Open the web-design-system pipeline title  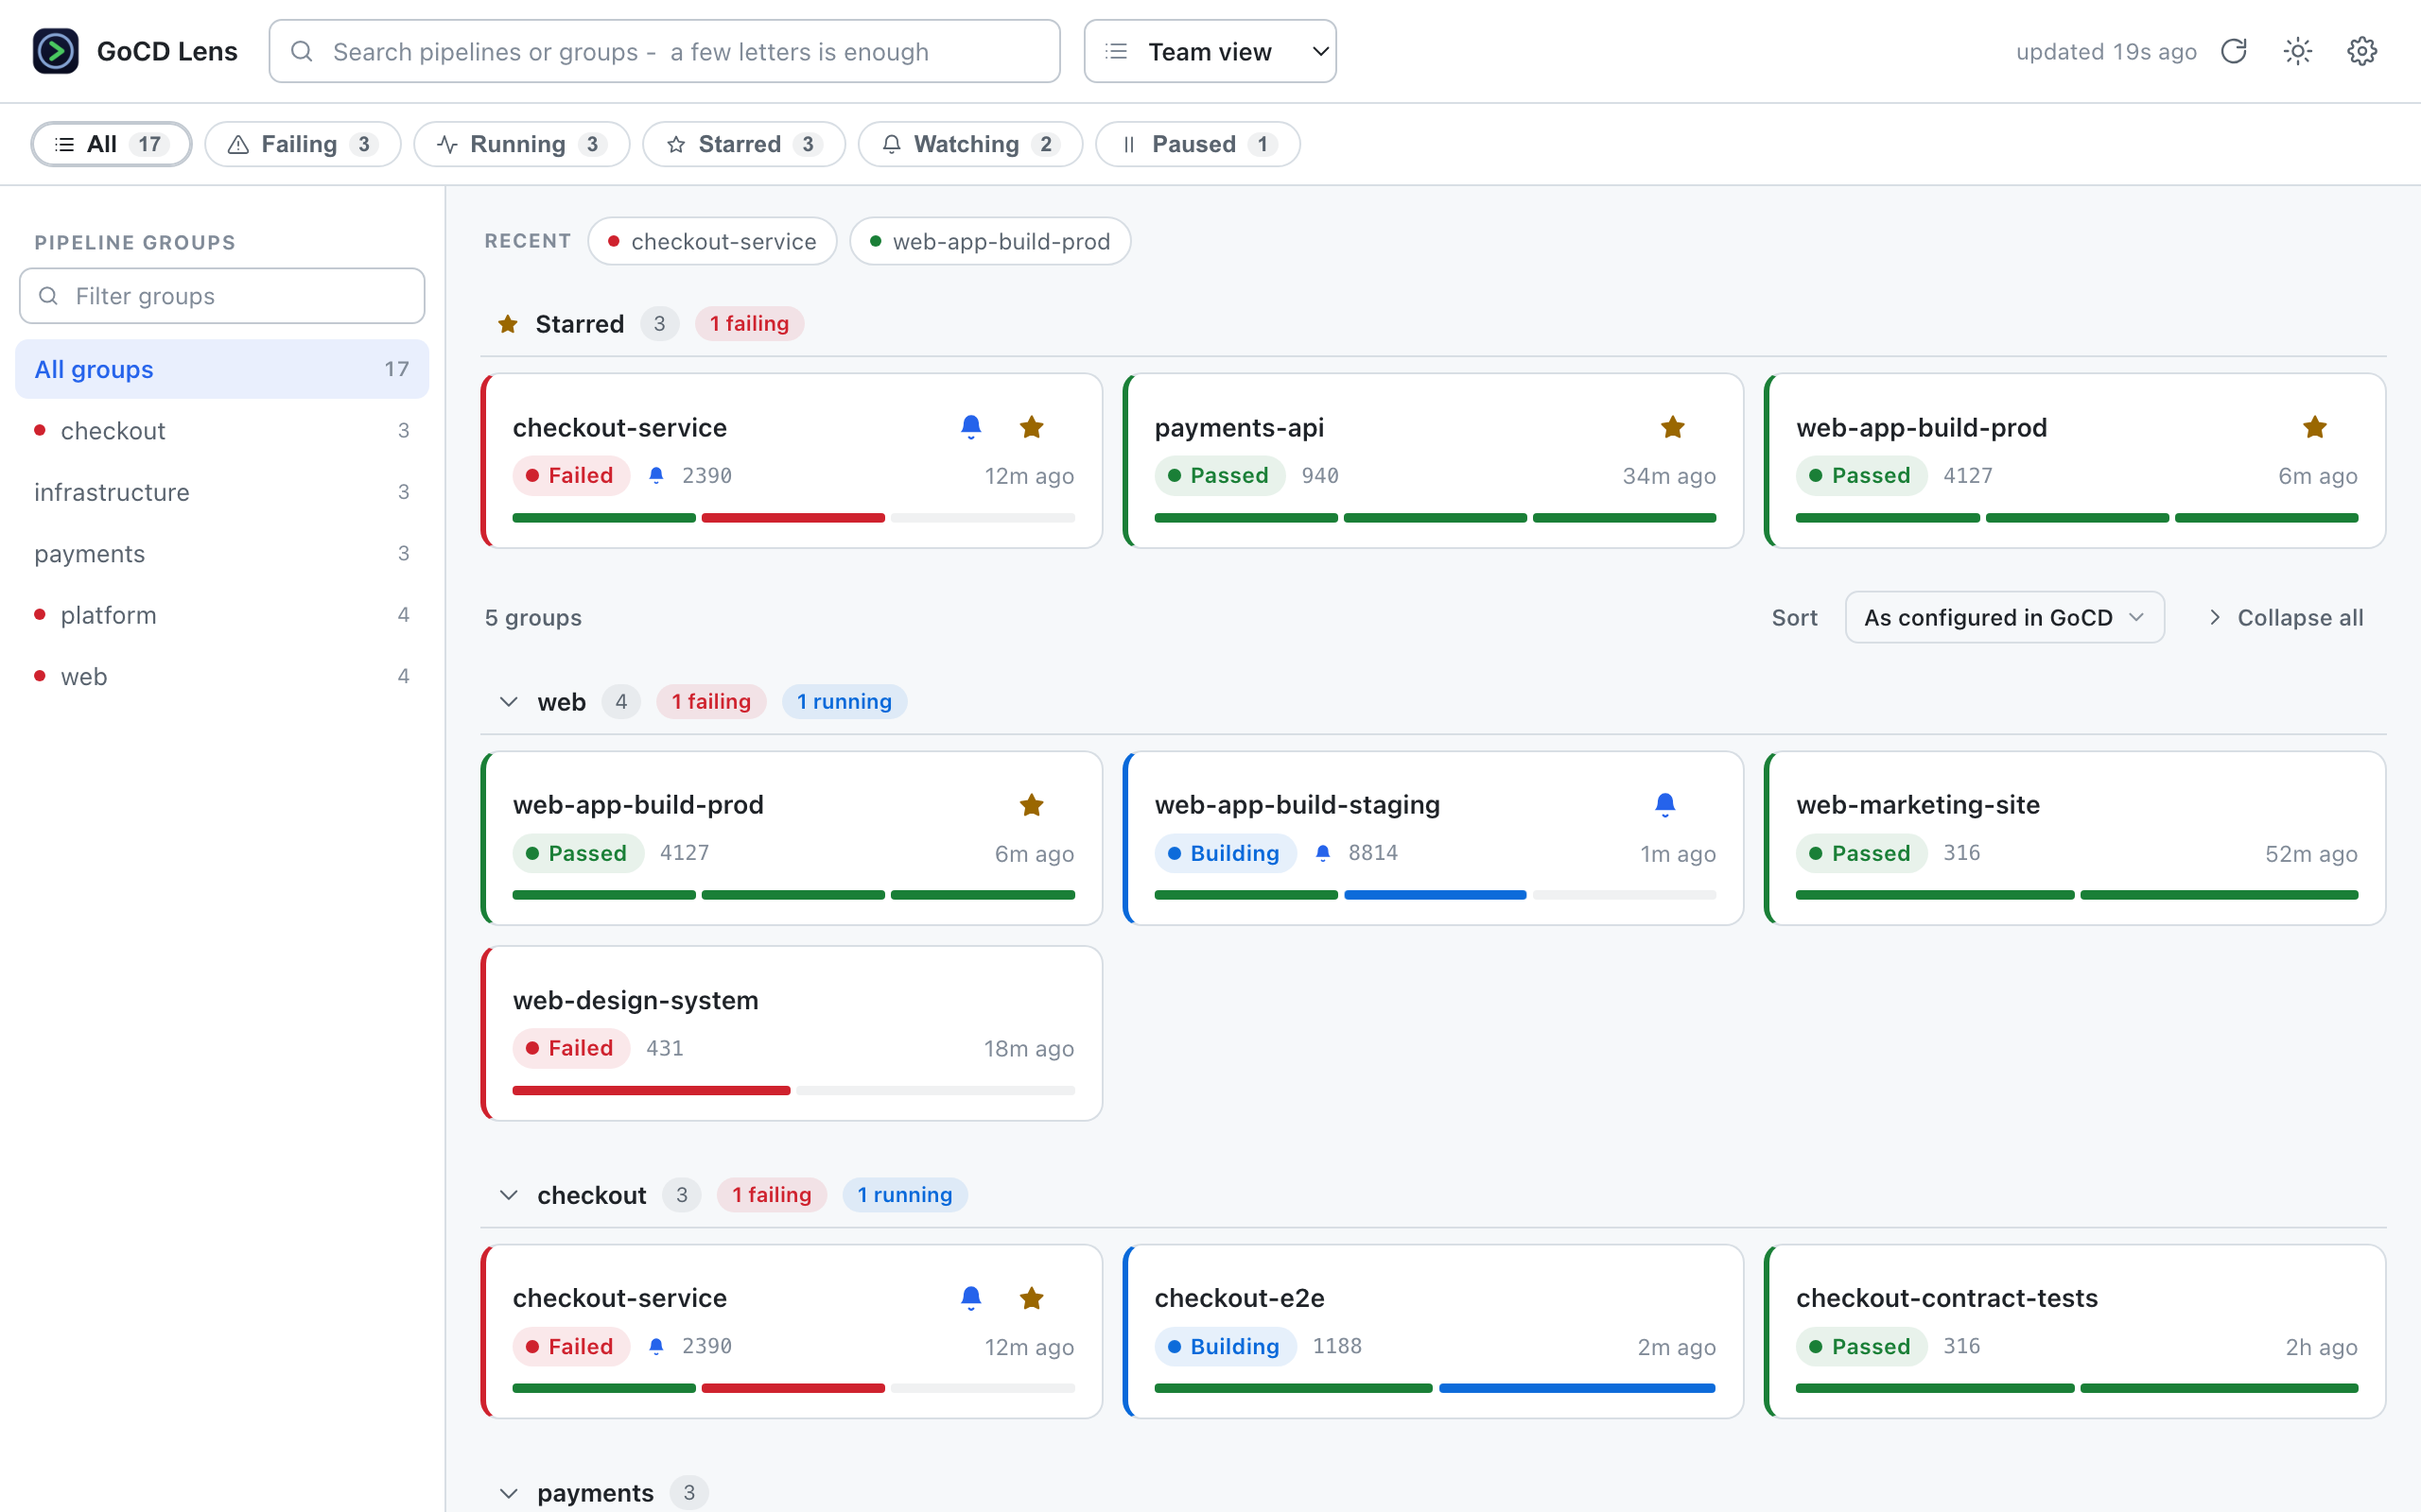click(636, 1000)
